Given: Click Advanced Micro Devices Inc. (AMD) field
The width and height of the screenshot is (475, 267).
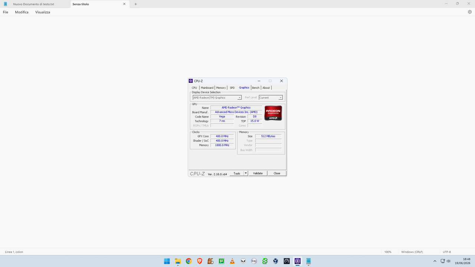Looking at the screenshot, I should coord(236,112).
